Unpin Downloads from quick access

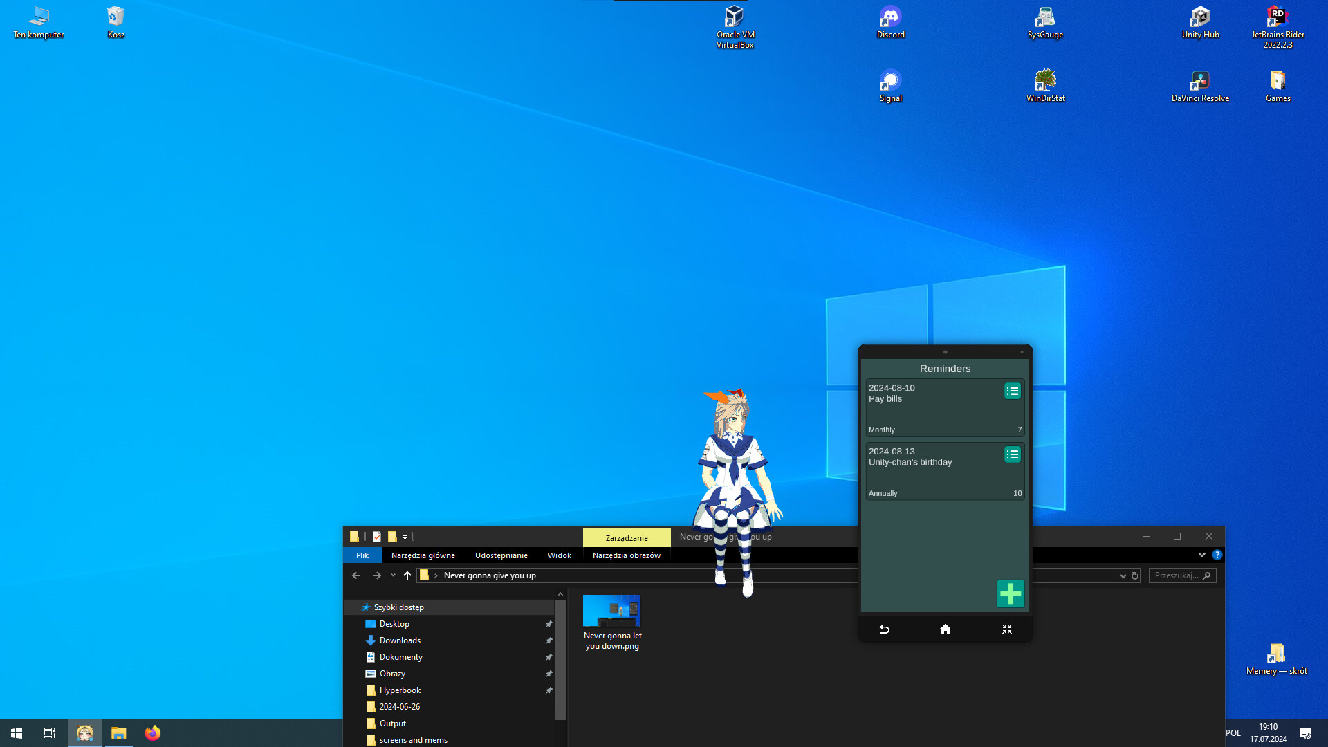pyautogui.click(x=548, y=640)
